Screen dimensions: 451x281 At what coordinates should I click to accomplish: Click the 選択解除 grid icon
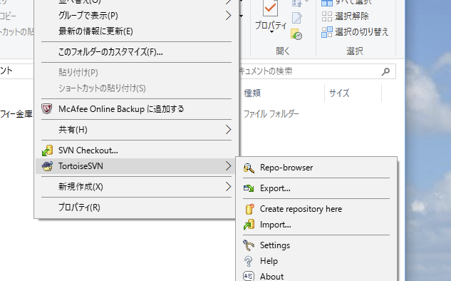pos(327,16)
